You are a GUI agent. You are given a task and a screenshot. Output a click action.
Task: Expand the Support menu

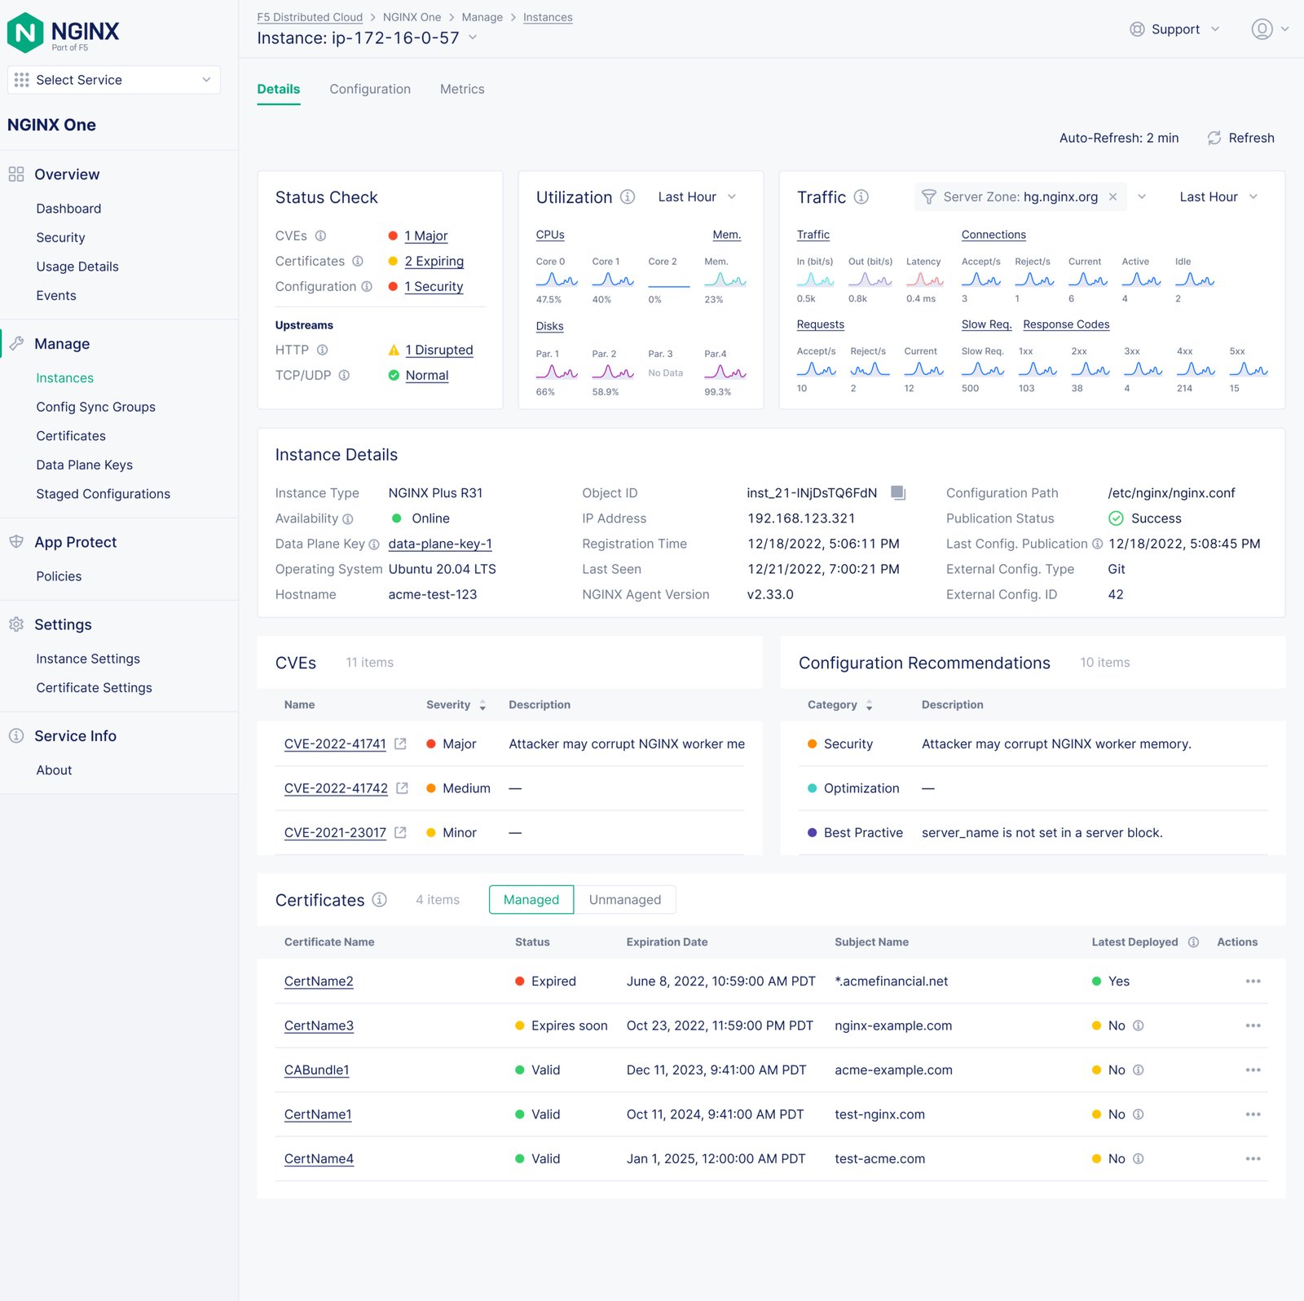[1174, 29]
